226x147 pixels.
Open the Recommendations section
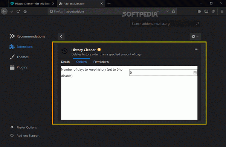[x=27, y=36]
